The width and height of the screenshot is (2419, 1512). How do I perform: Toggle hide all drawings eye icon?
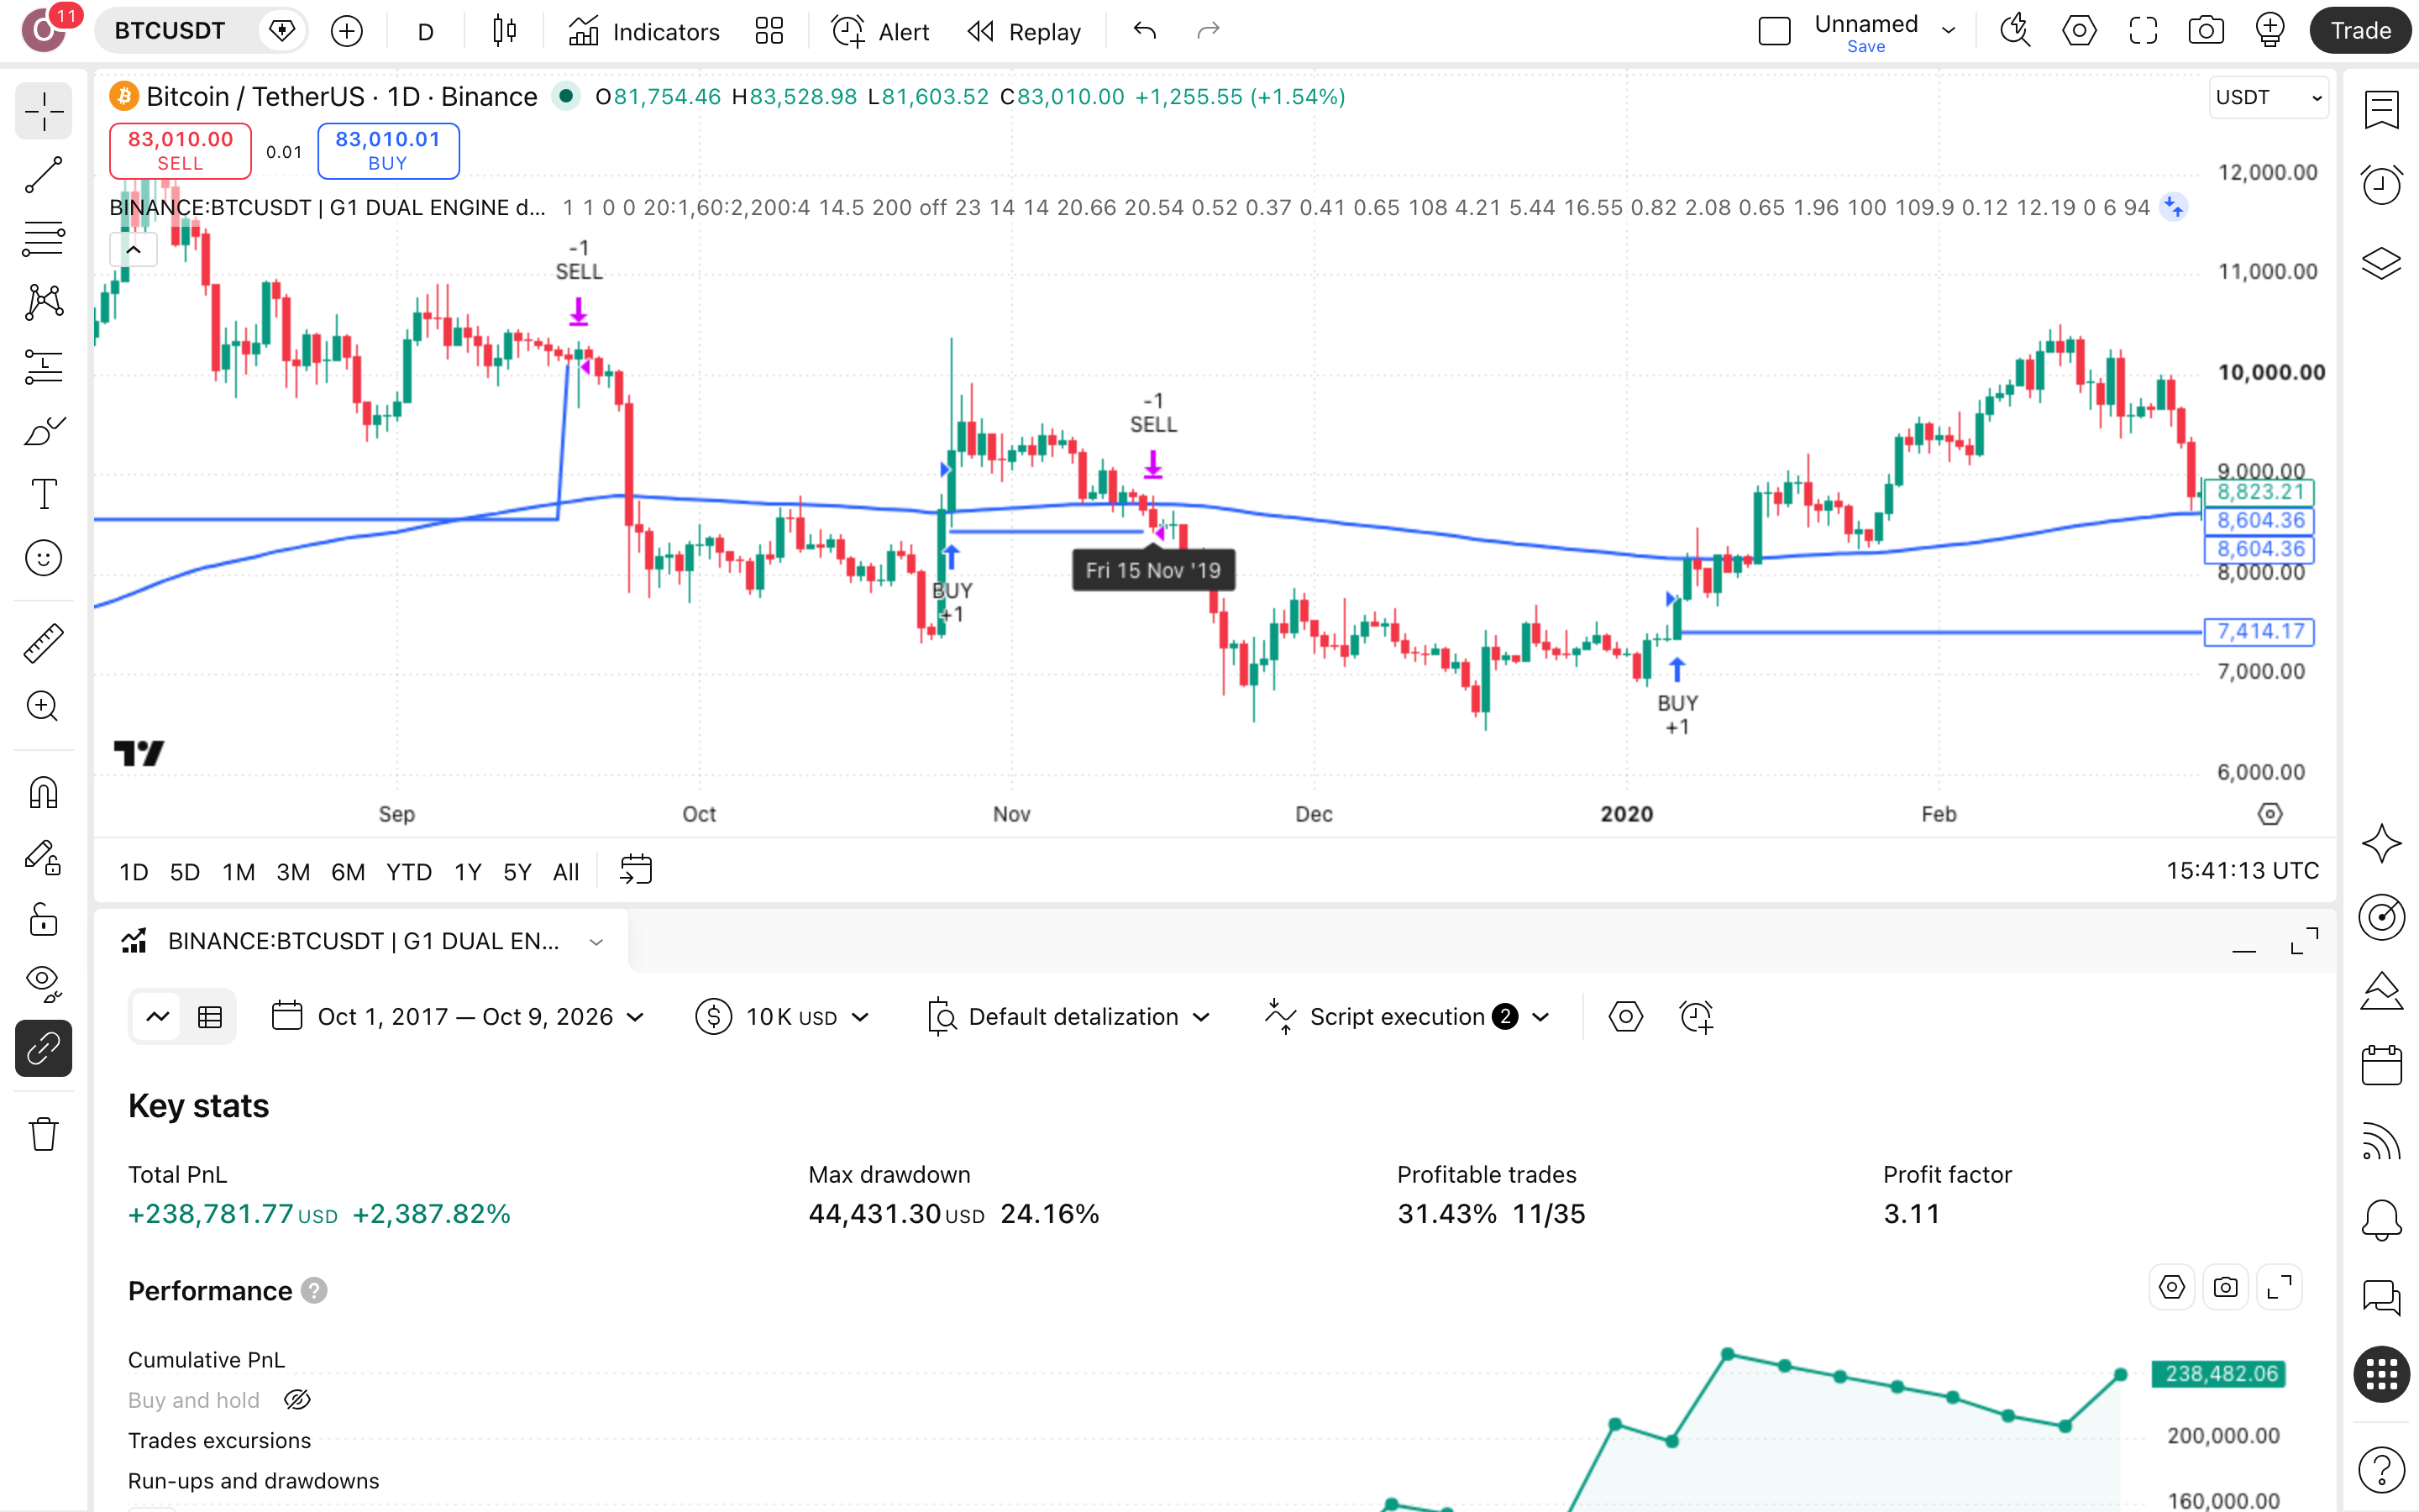[x=43, y=984]
